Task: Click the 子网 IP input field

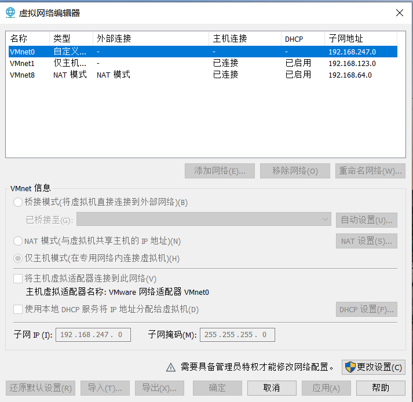Action: [x=93, y=335]
